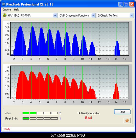The image size is (136, 138).
Task: Click the Peak Shift level indicator bar
Action: pos(40,118)
